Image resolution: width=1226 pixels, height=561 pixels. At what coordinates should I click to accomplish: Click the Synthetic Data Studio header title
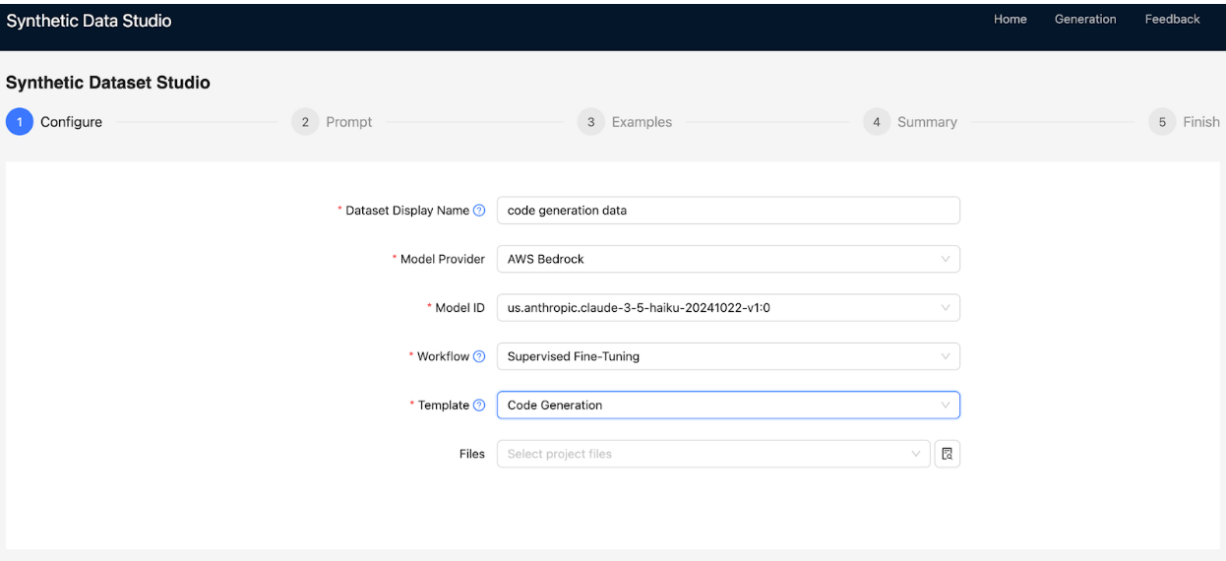coord(89,22)
